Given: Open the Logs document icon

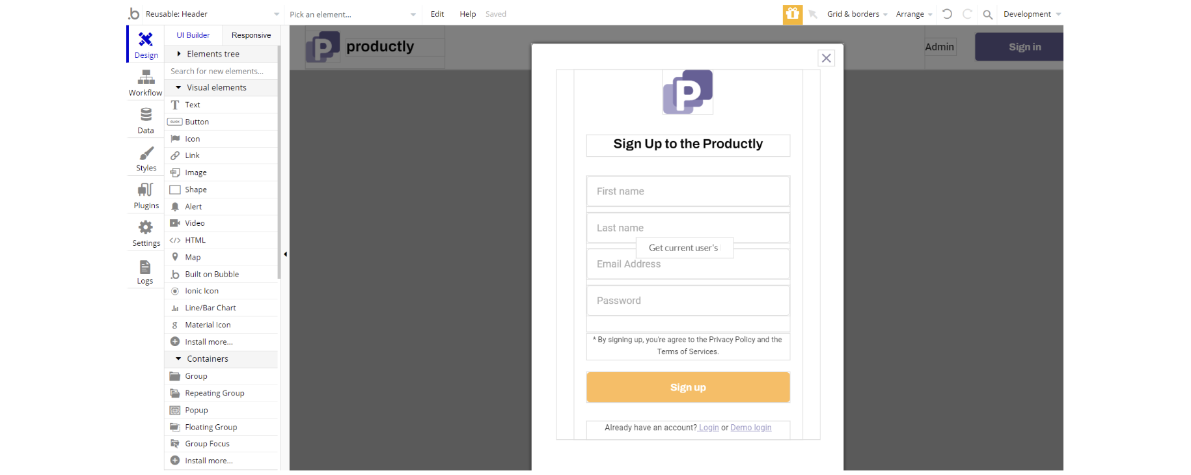Looking at the screenshot, I should [145, 267].
